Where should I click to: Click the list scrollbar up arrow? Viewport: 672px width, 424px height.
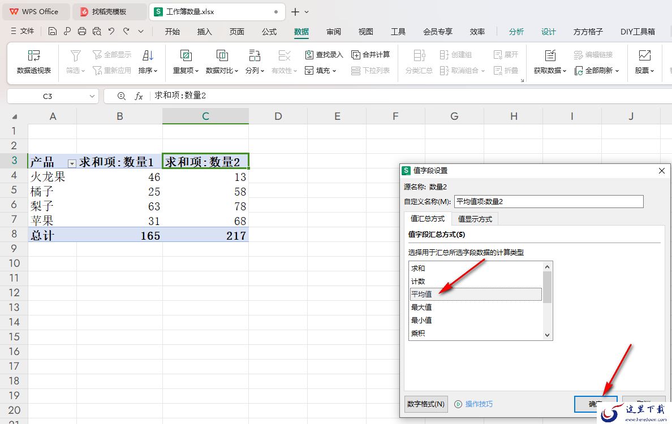pyautogui.click(x=548, y=267)
